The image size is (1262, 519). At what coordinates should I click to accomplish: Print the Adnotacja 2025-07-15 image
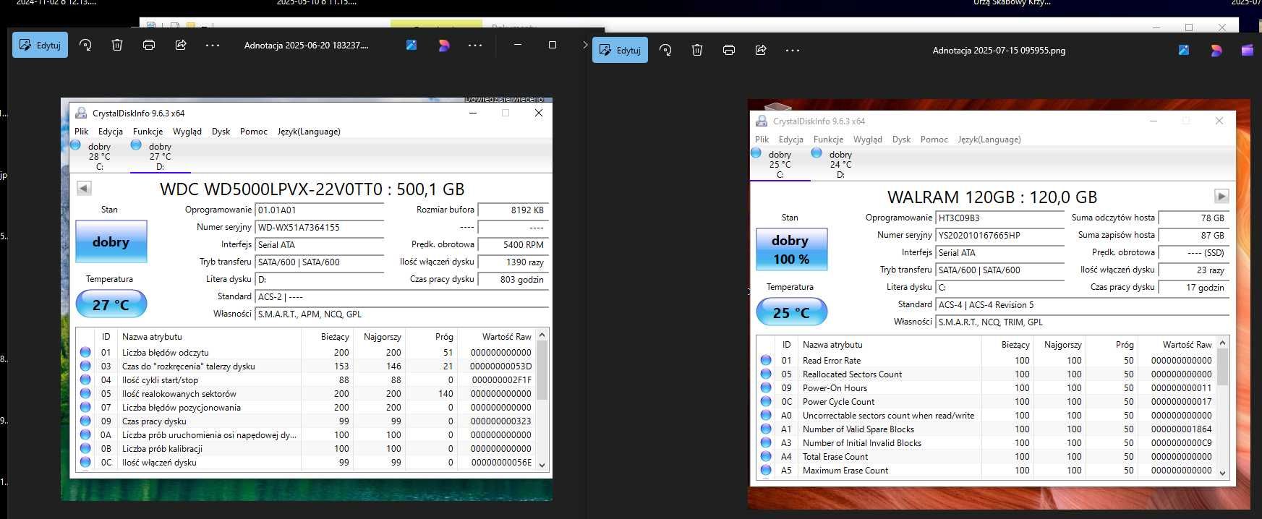729,50
